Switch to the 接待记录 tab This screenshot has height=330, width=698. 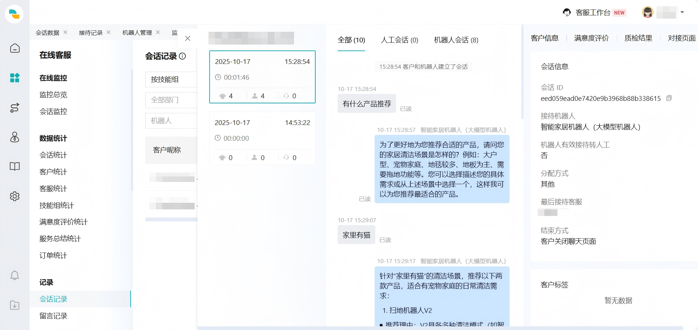(90, 32)
